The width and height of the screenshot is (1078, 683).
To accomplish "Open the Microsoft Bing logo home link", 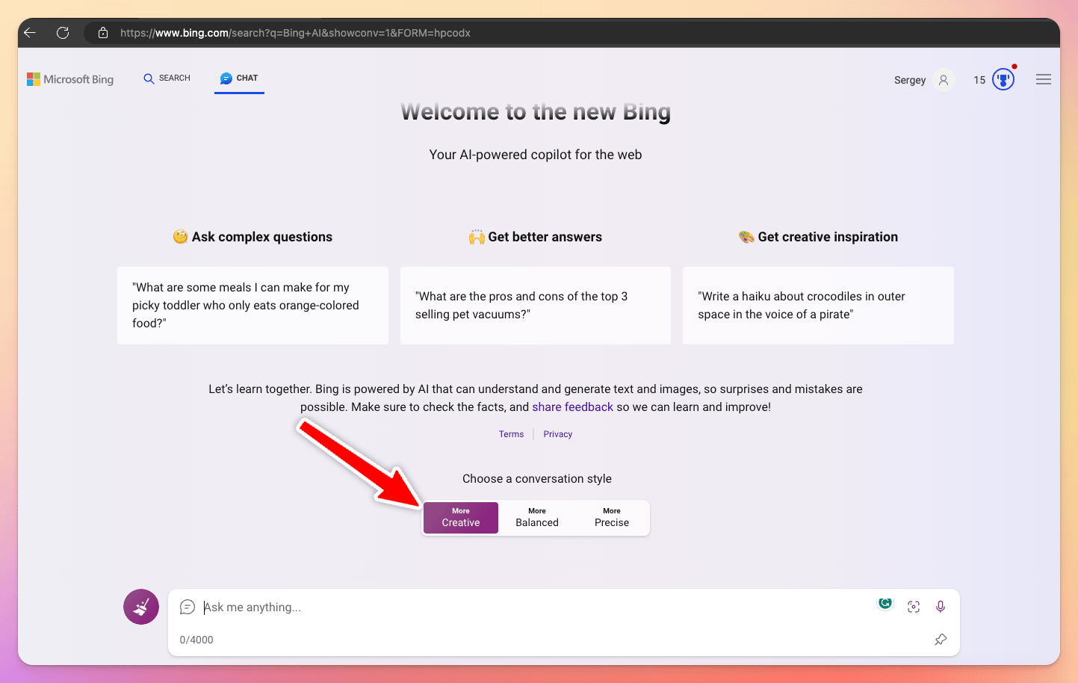I will click(x=70, y=79).
